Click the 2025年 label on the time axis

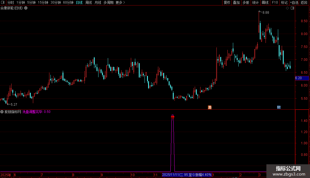point(6,175)
